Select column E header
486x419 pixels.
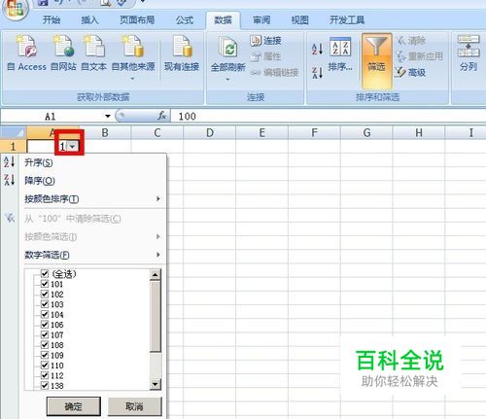point(261,133)
